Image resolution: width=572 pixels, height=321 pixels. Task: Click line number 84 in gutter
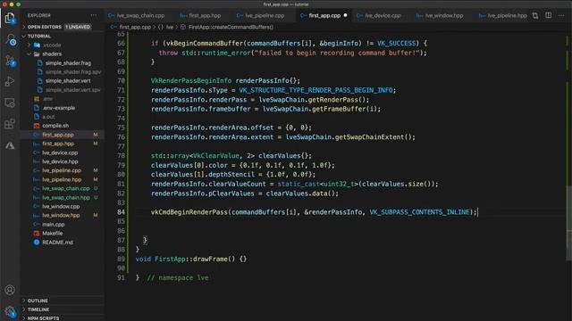[x=121, y=212]
